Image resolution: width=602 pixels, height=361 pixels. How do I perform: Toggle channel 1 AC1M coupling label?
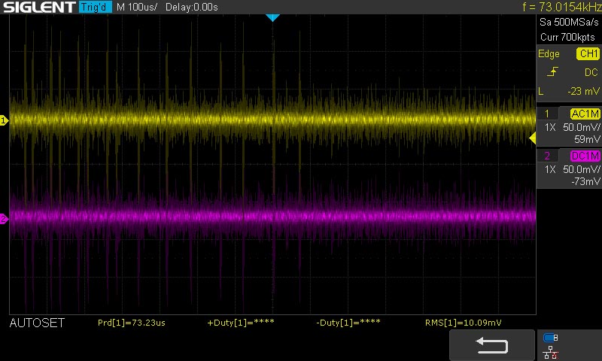tap(585, 114)
